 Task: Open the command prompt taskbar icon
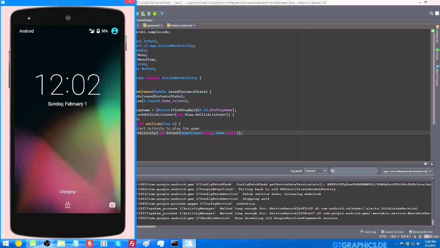[175, 244]
